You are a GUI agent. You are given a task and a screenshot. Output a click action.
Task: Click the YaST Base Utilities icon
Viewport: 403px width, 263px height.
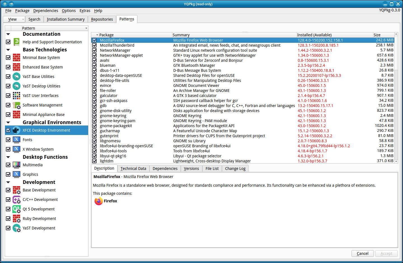pyautogui.click(x=17, y=77)
